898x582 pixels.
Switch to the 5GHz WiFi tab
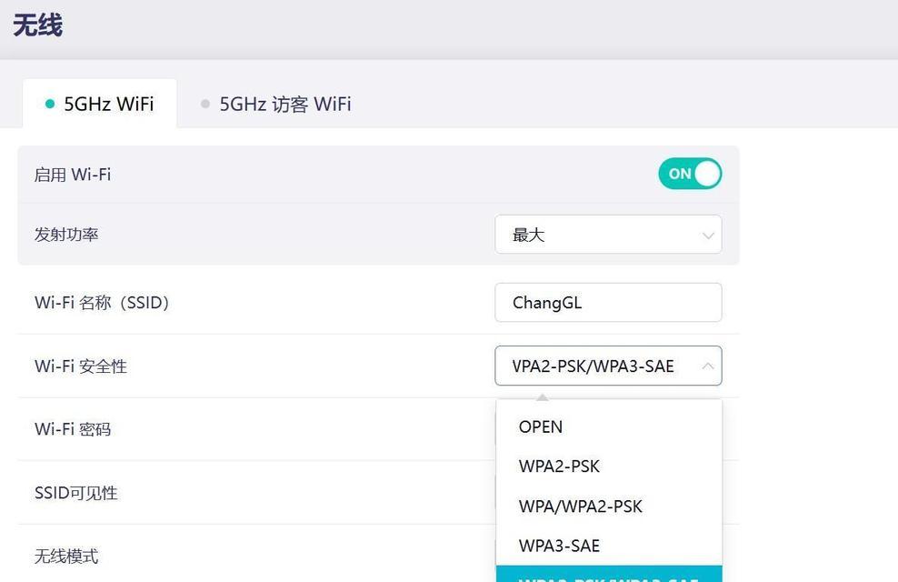coord(100,104)
